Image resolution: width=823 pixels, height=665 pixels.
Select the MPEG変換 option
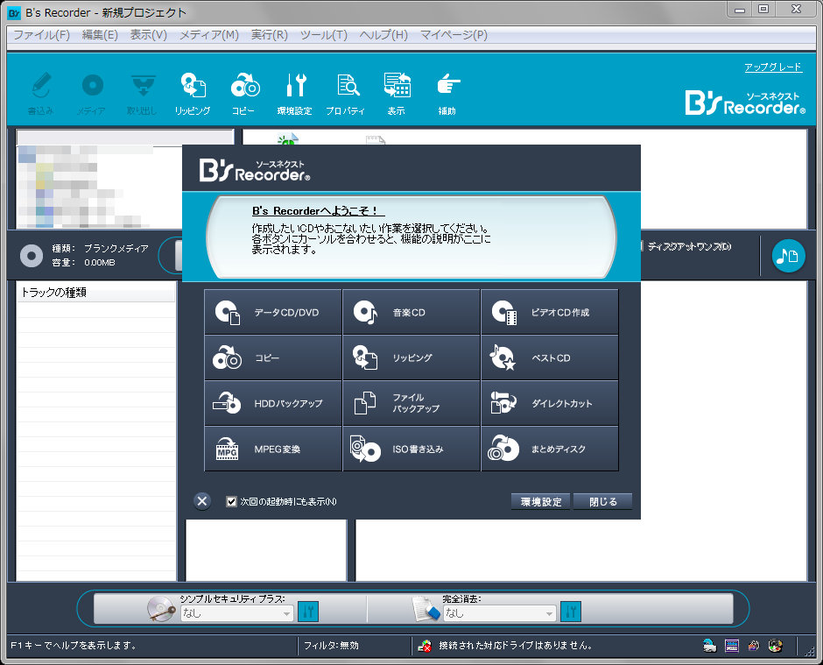[273, 449]
